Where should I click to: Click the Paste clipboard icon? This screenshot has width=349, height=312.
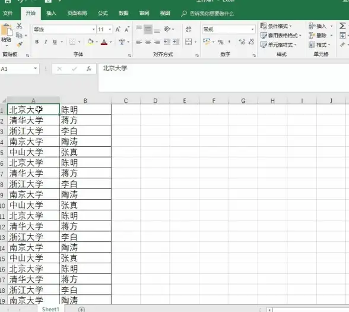click(x=7, y=30)
